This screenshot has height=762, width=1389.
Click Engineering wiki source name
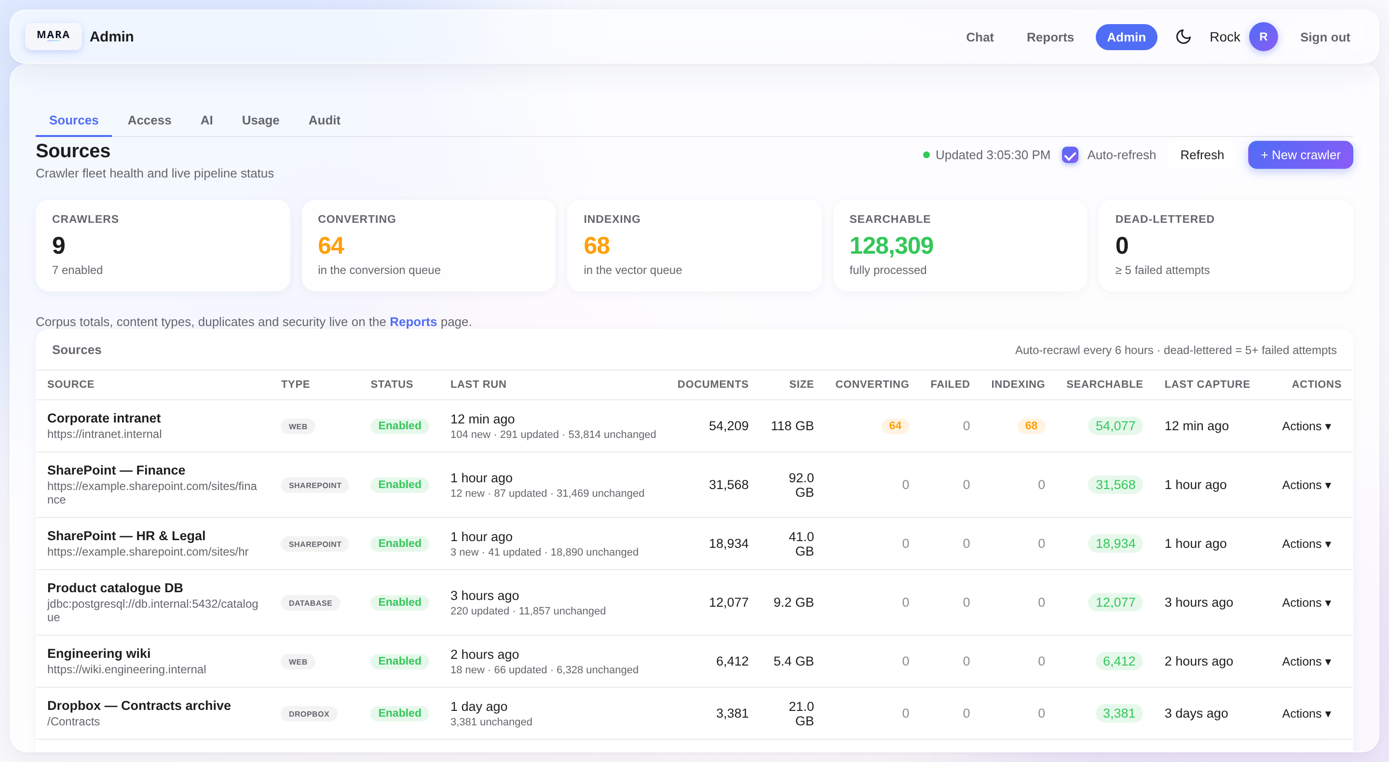99,653
